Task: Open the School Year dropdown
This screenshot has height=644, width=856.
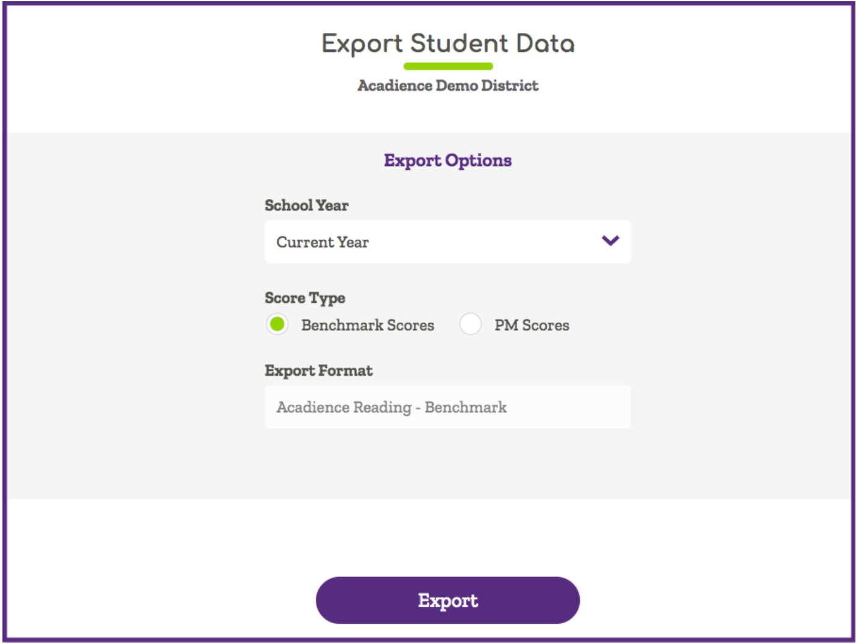Action: (x=448, y=241)
